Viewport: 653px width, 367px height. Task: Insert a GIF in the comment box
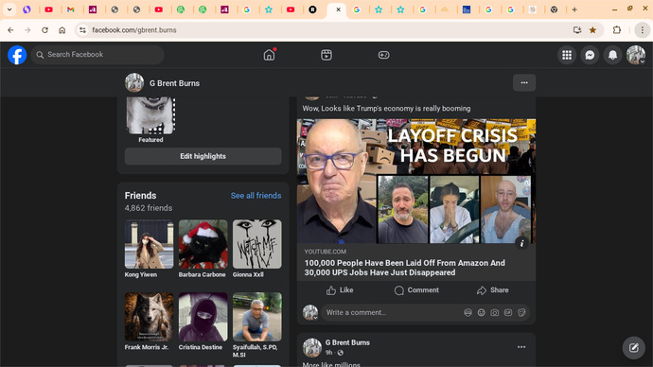(508, 312)
